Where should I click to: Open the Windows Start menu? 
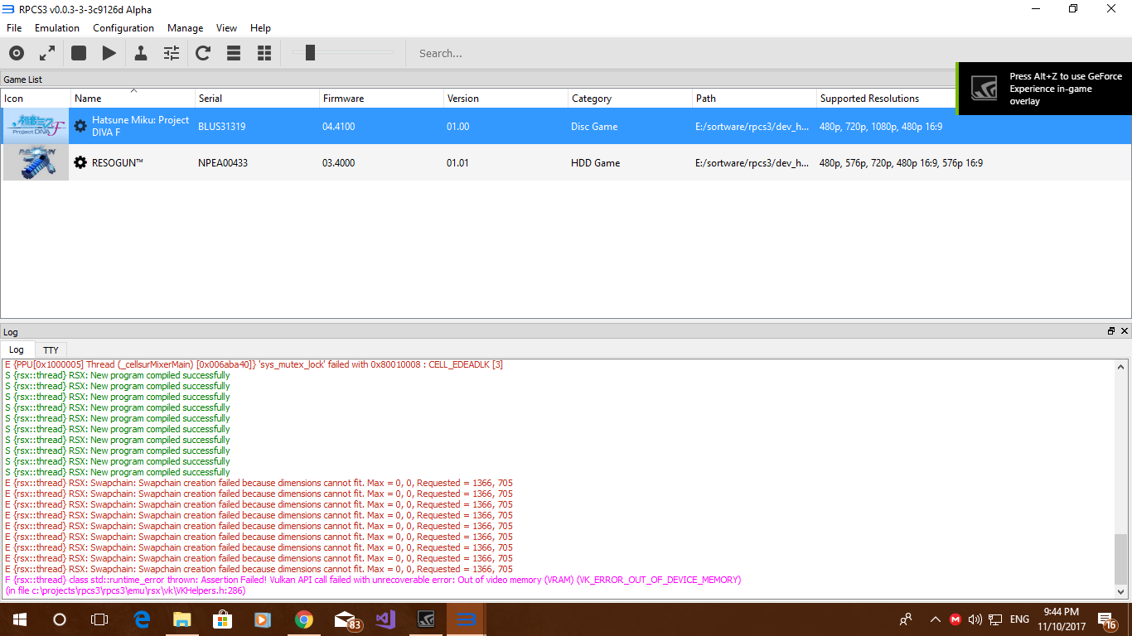pos(19,619)
